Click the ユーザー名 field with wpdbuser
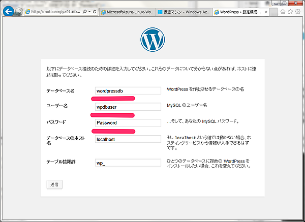The image size is (305, 222). [x=128, y=107]
